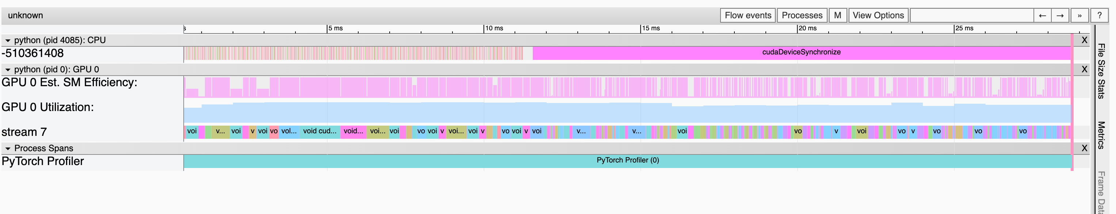Viewport: 1116px width, 214px height.
Task: Click the -510361408 thread label
Action: coord(33,53)
